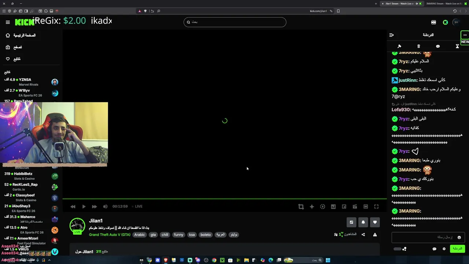Select the ksa tag
Viewport: 469px width, 264px height.
(x=192, y=235)
